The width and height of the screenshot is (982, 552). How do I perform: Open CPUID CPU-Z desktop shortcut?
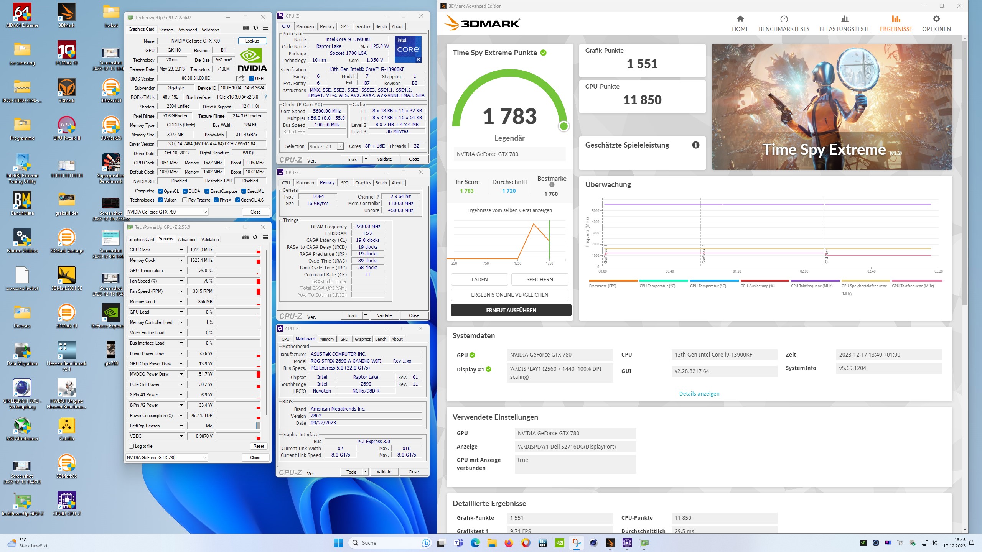67,504
